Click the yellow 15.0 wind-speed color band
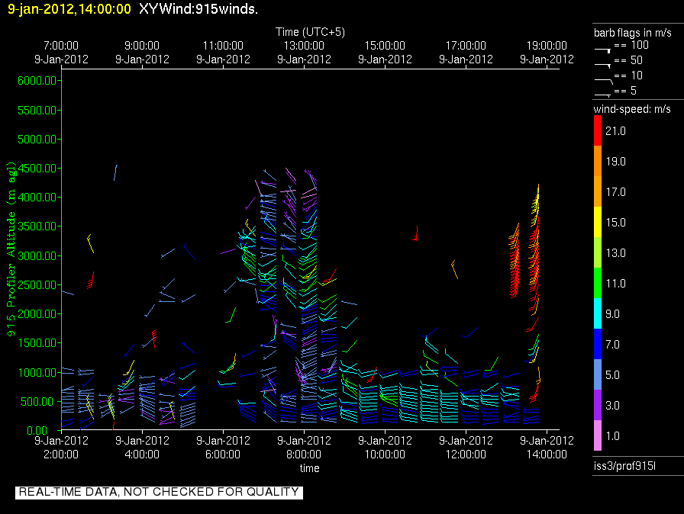 pyautogui.click(x=598, y=222)
